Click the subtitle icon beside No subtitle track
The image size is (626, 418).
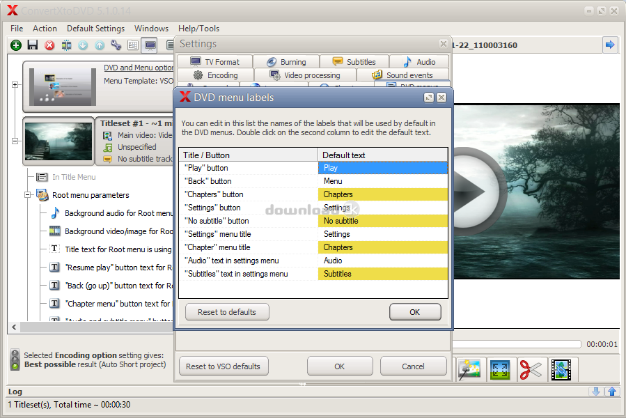pyautogui.click(x=108, y=159)
